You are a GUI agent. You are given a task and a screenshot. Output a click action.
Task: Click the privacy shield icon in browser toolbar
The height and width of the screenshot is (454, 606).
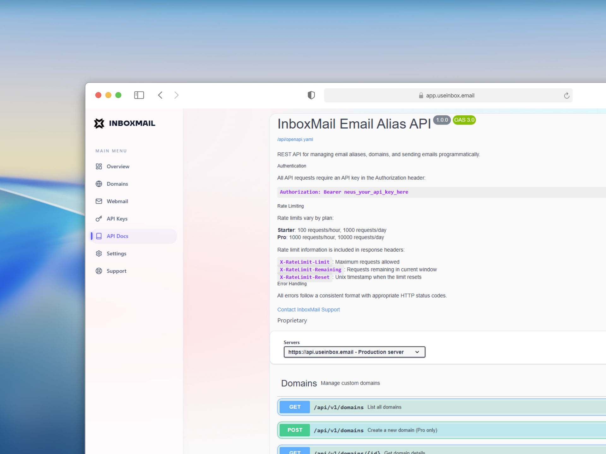point(311,95)
